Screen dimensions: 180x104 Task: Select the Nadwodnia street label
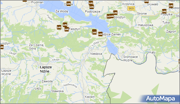tap(70, 85)
